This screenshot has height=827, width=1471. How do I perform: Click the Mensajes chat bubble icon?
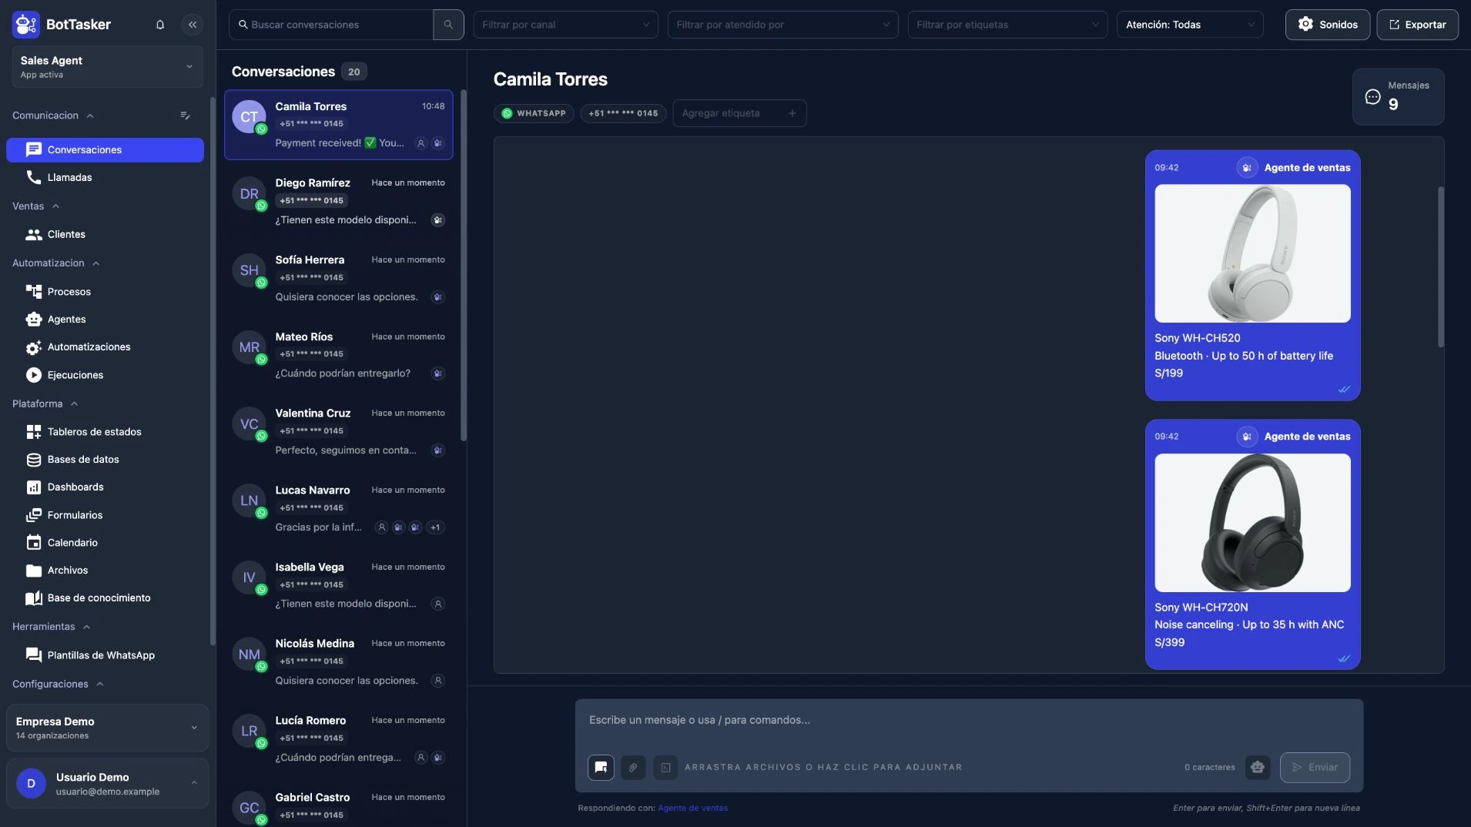click(1372, 96)
